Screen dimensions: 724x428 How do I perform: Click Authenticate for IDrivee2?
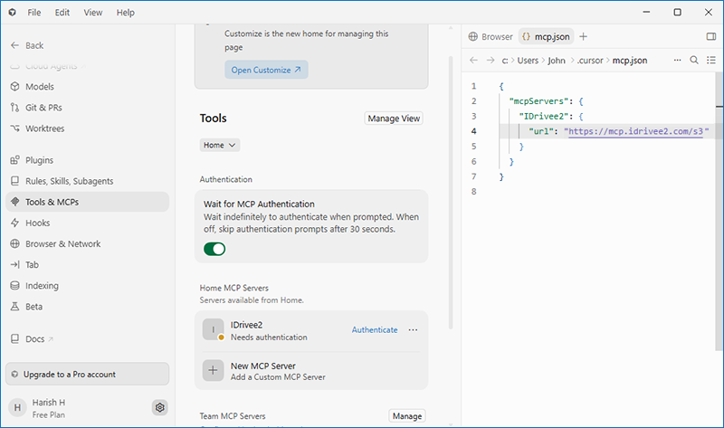pyautogui.click(x=375, y=329)
